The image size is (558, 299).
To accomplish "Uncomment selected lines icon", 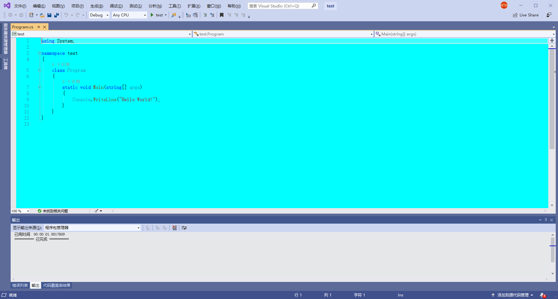I will pyautogui.click(x=212, y=15).
